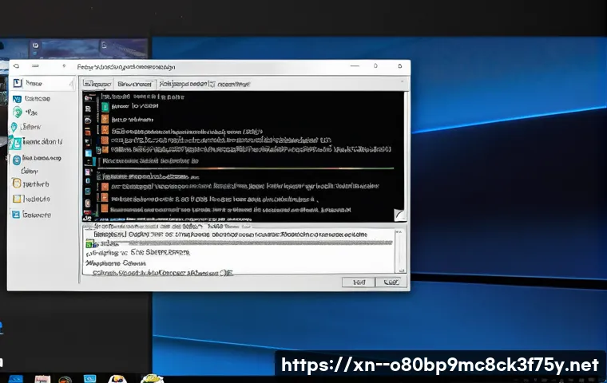Click the dialog title bar text
The width and height of the screenshot is (607, 383).
128,68
